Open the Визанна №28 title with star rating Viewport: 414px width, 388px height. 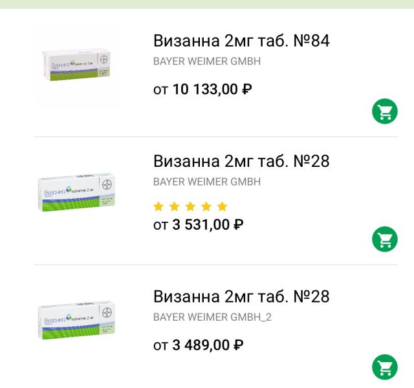point(241,161)
